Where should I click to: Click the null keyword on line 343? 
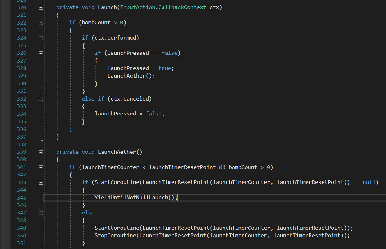pos(369,182)
